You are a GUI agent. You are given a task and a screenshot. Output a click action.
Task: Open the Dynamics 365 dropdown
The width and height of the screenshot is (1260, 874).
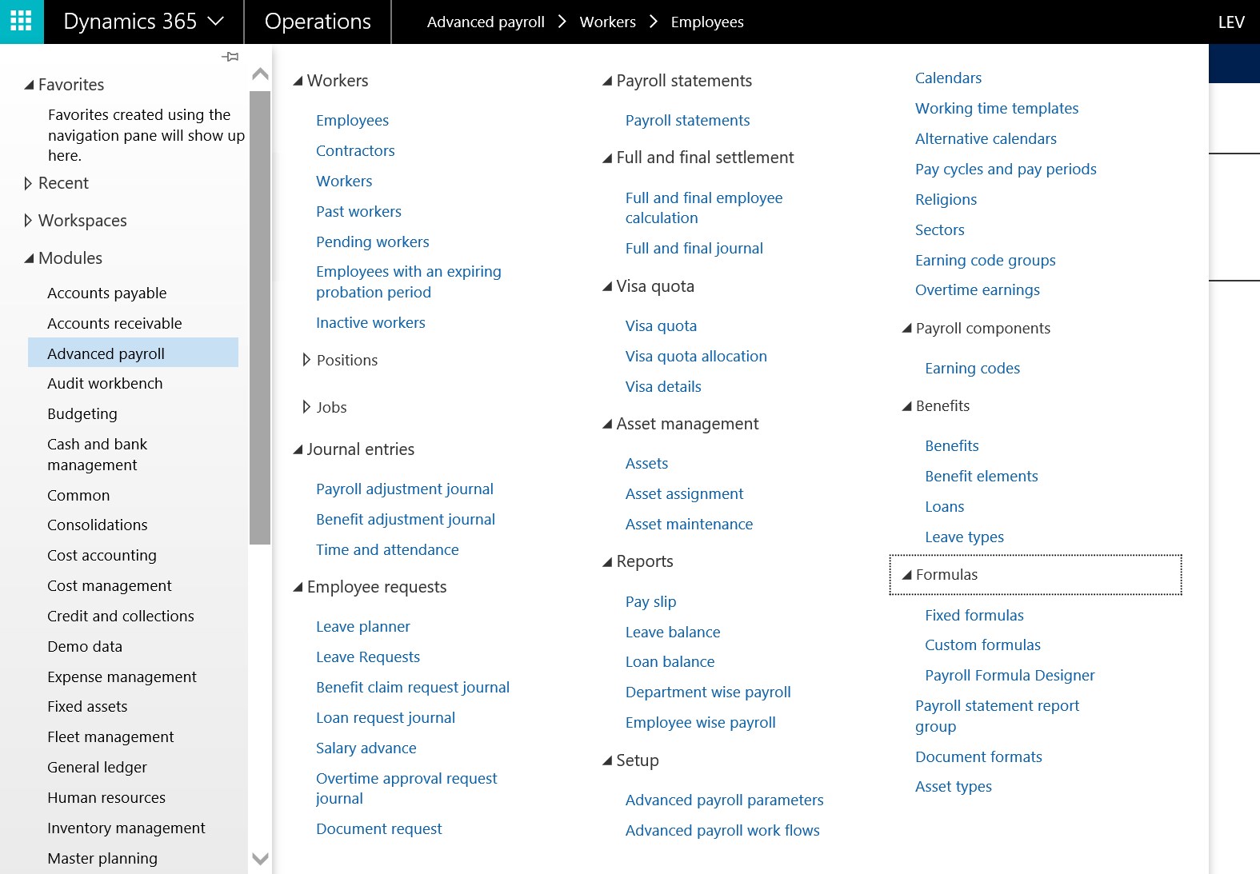click(143, 22)
